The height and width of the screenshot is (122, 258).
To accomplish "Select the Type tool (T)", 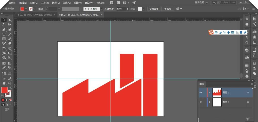I will [4, 34].
